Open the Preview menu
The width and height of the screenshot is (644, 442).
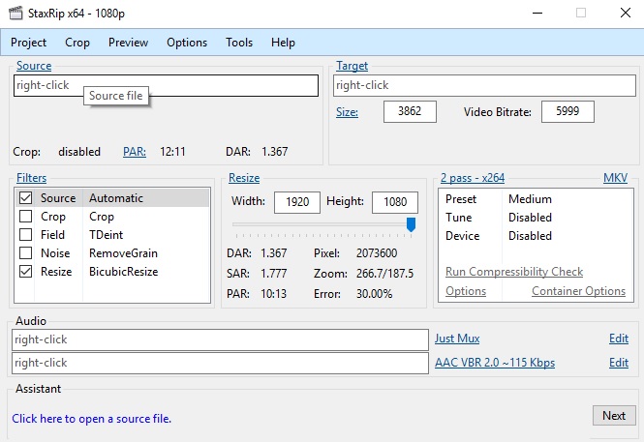click(128, 43)
